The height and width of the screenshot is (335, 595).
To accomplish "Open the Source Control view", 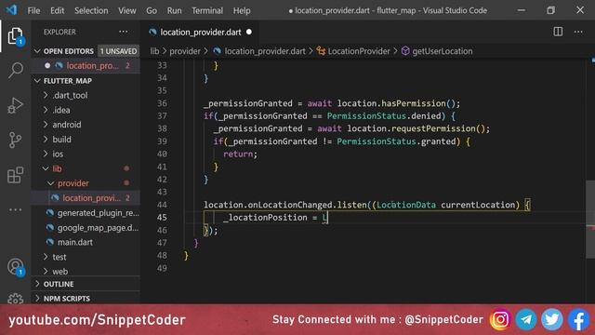I will [15, 141].
